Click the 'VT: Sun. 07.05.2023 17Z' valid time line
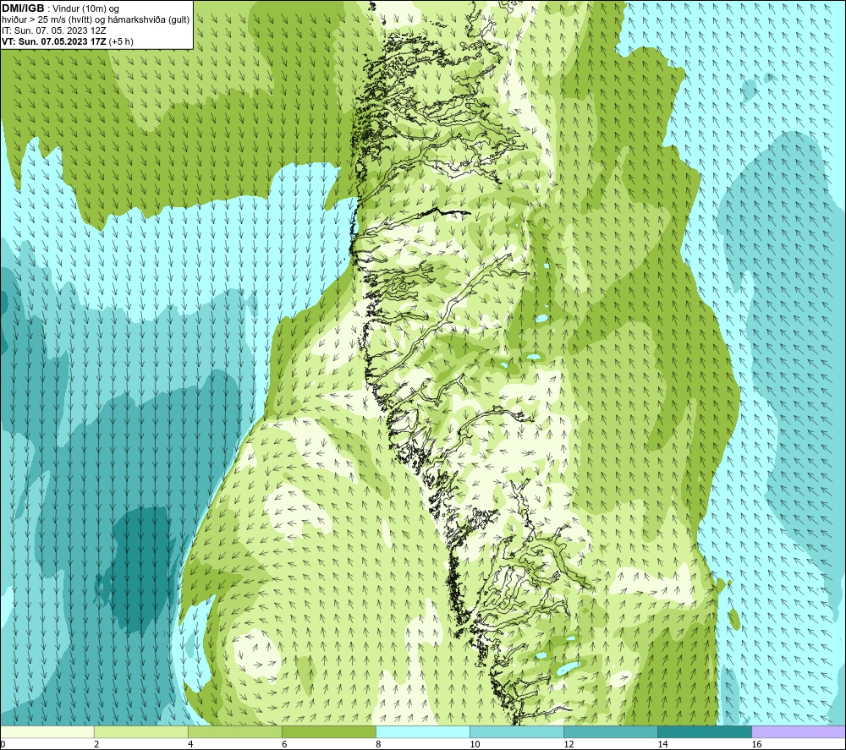846x750 pixels. click(68, 41)
